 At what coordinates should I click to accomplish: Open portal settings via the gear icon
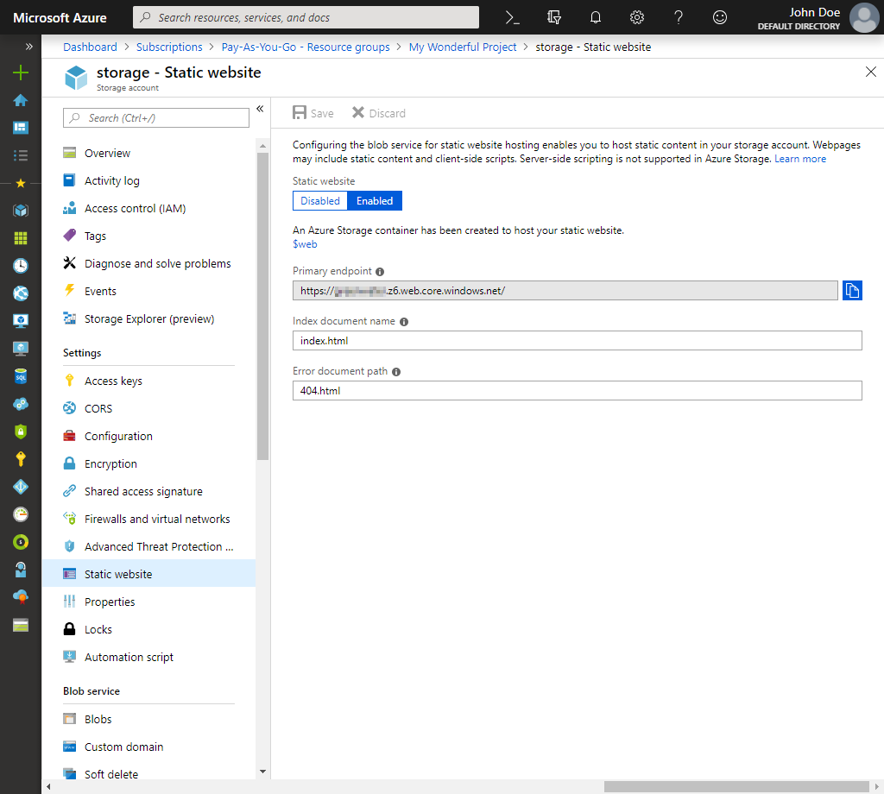[636, 17]
